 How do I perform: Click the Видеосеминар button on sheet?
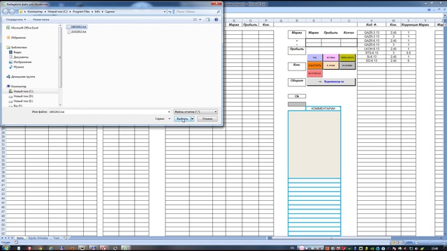pyautogui.click(x=331, y=82)
